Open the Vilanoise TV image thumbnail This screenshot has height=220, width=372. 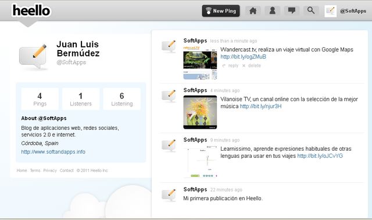click(200, 112)
